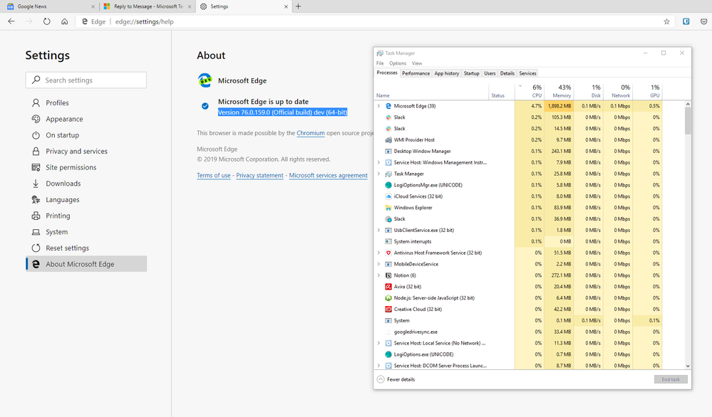Switch to Services tab in Task Manager
This screenshot has width=712, height=417.
(x=527, y=73)
